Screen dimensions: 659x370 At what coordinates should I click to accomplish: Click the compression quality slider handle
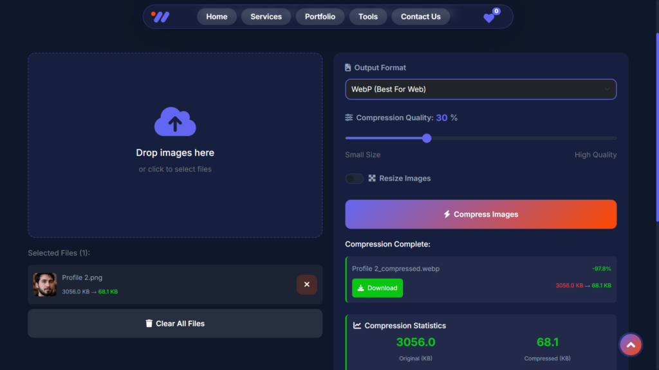click(x=427, y=138)
